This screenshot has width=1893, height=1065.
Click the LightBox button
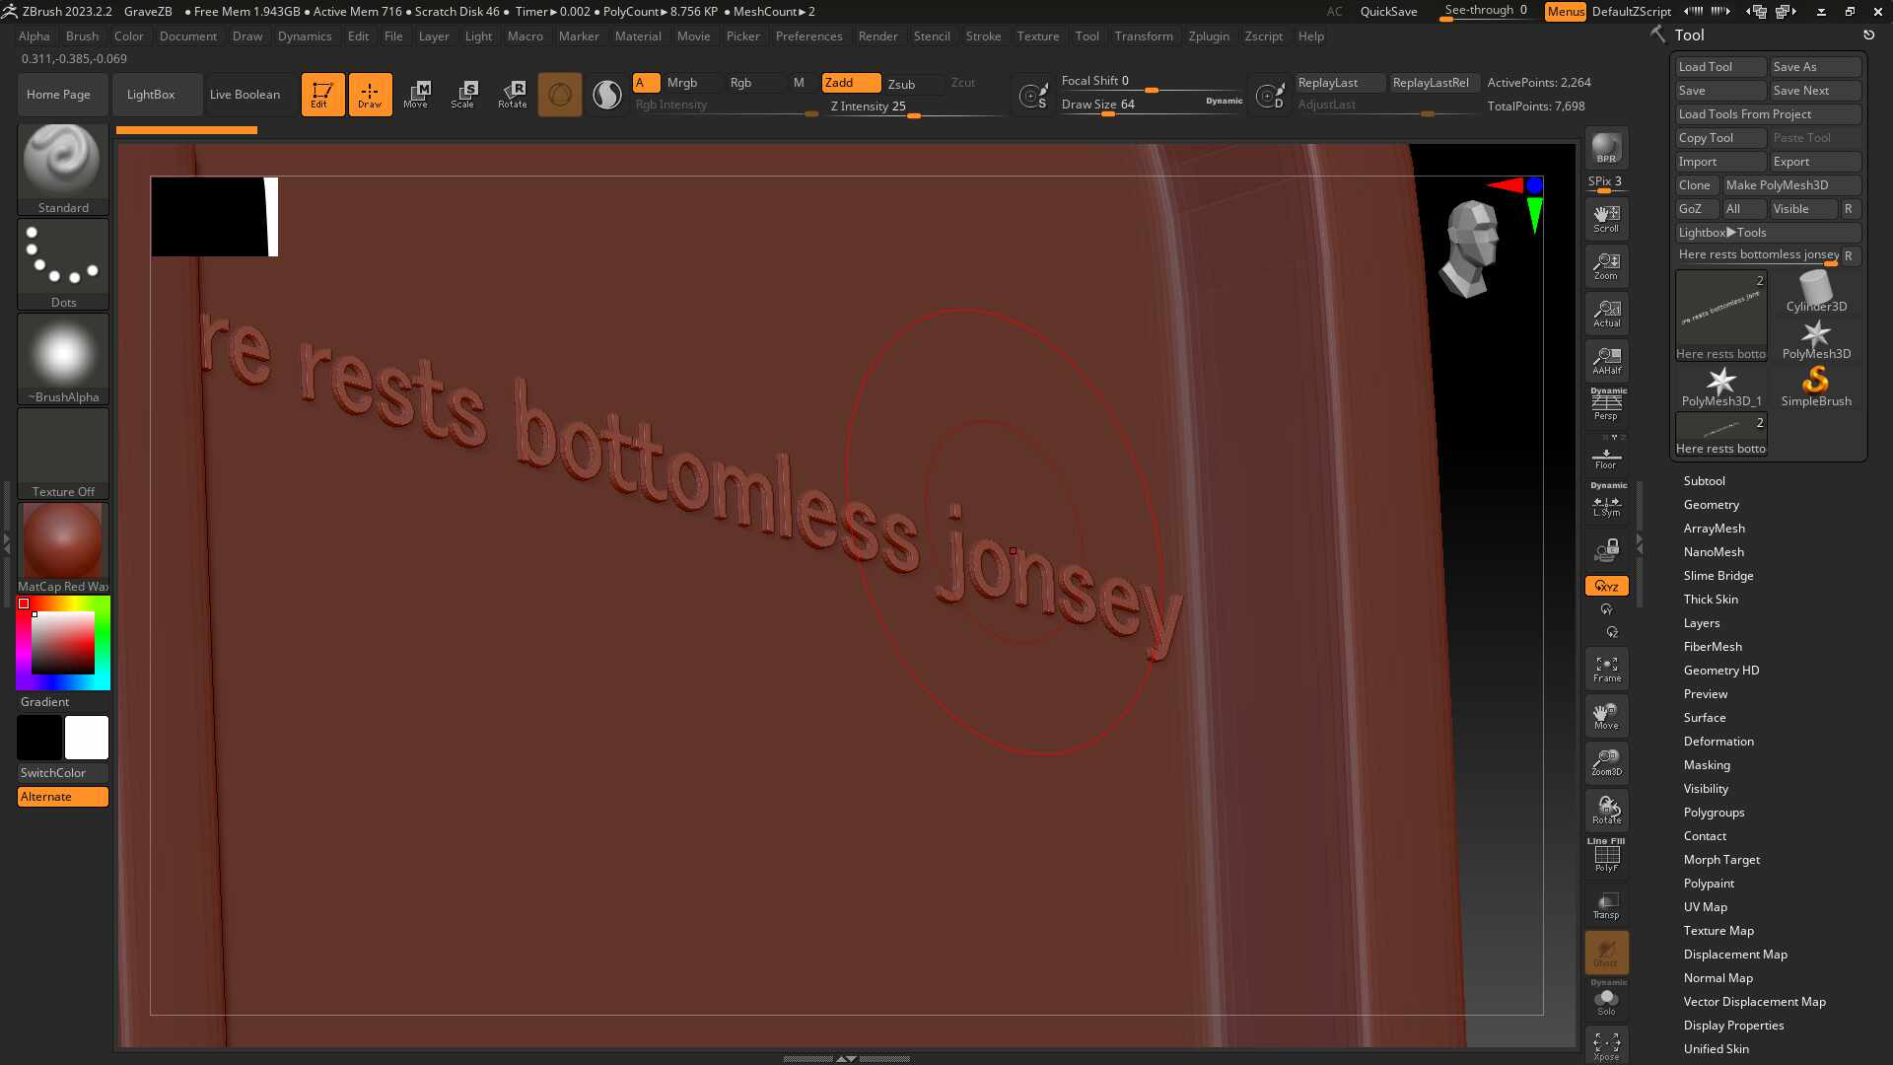[151, 95]
